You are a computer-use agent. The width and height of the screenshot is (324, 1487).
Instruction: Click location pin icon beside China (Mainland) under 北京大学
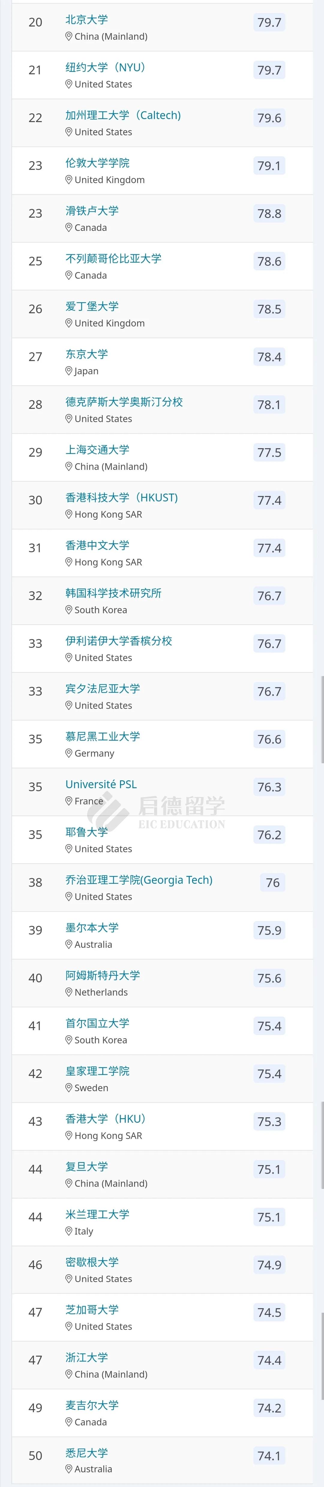click(x=69, y=36)
